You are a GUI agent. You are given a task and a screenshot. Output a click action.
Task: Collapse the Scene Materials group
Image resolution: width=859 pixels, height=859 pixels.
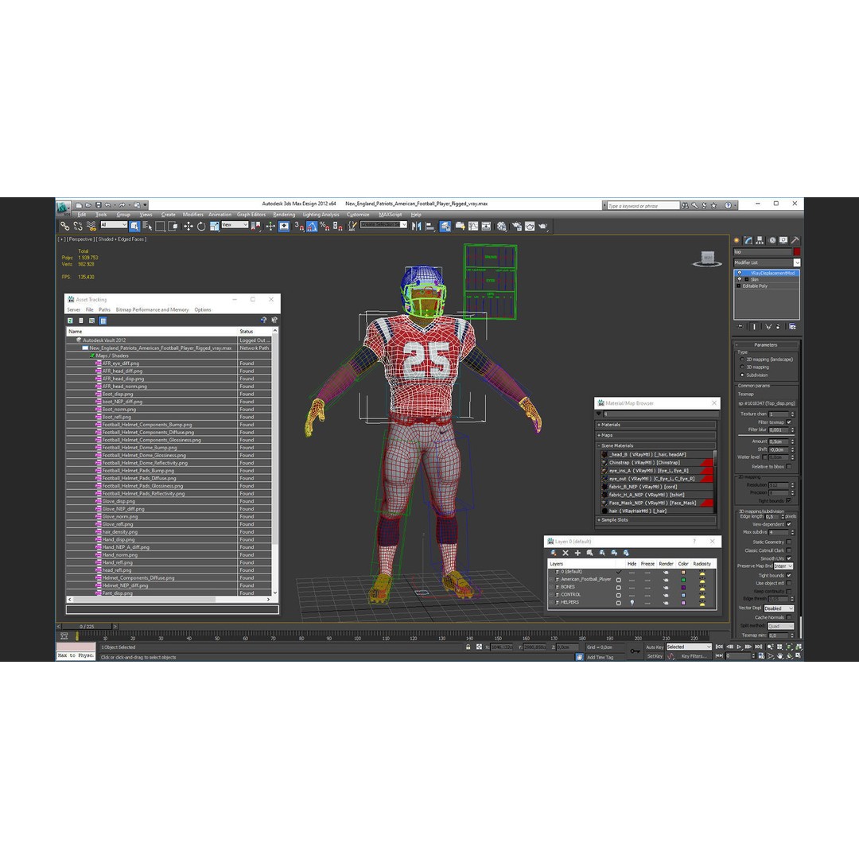(655, 445)
